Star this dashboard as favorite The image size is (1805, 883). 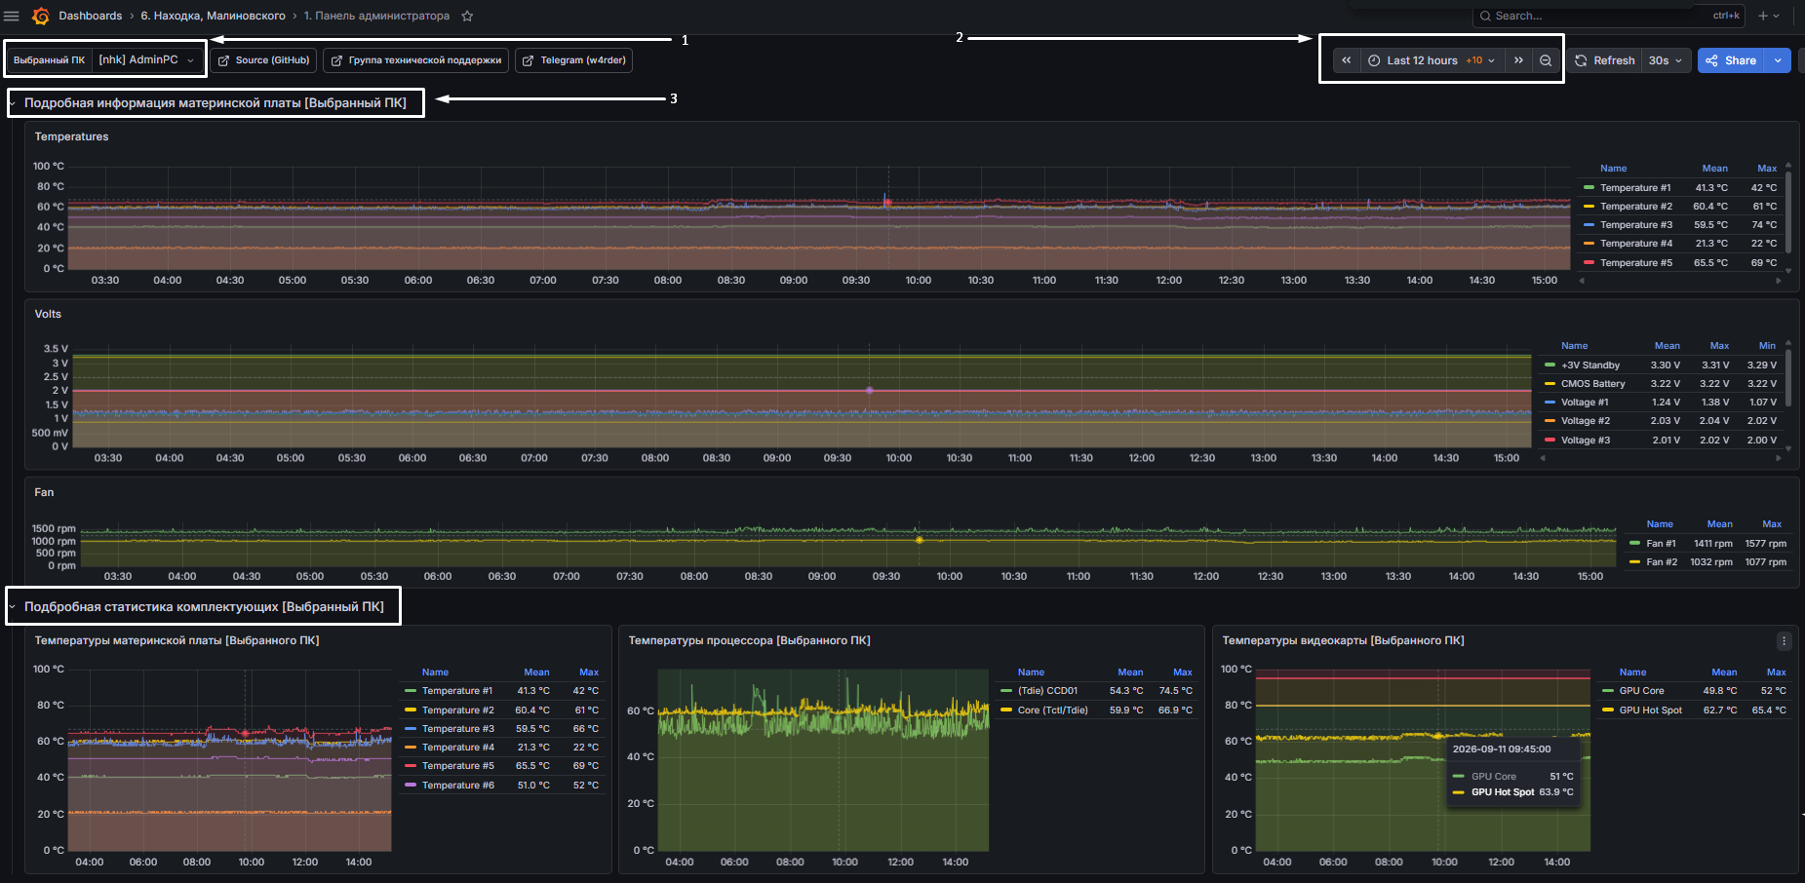(467, 16)
